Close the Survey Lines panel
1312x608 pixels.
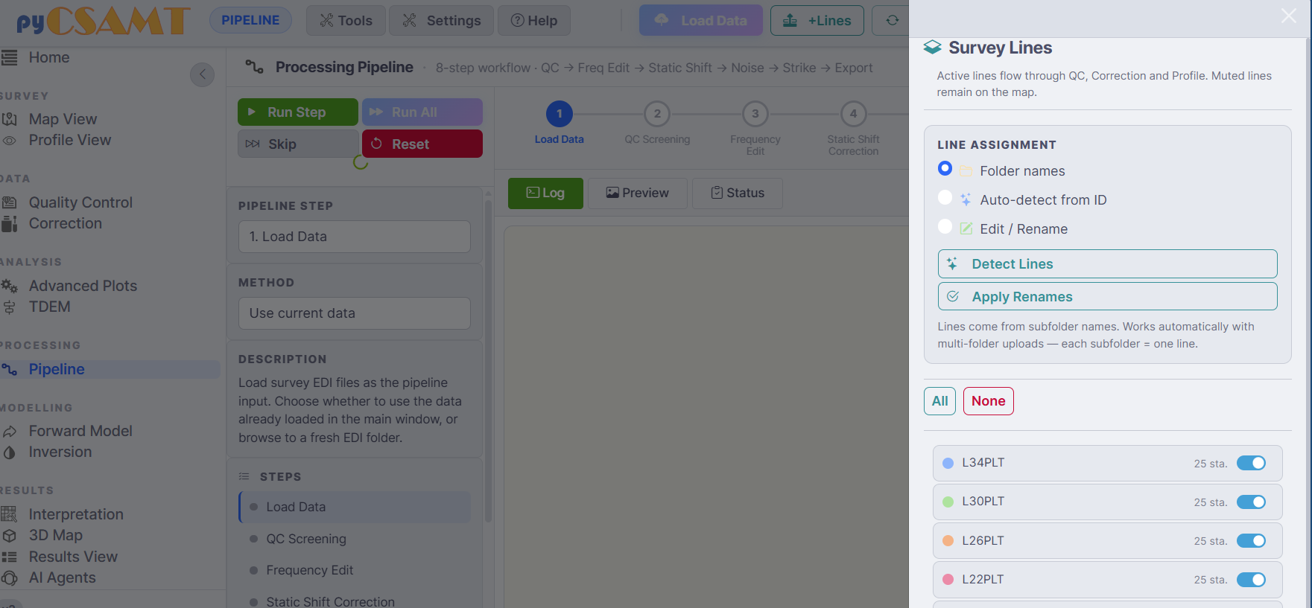coord(1288,16)
